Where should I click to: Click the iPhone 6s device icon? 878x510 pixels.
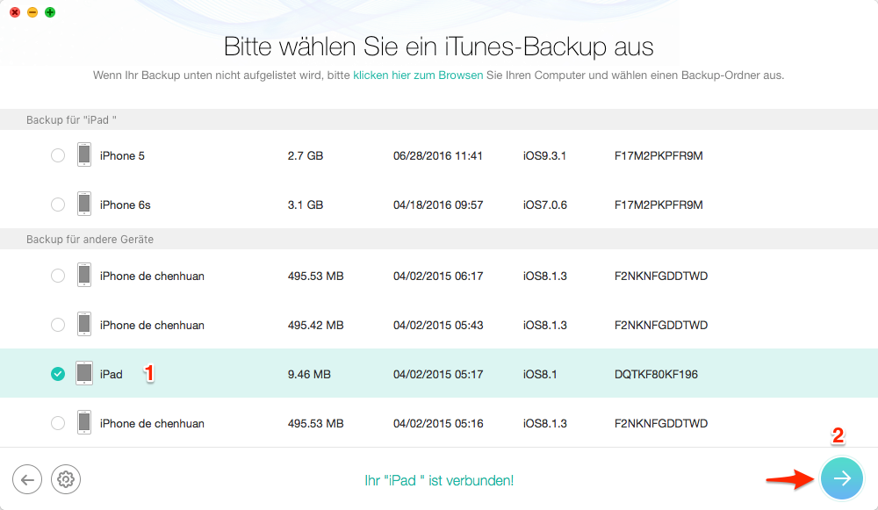click(84, 205)
